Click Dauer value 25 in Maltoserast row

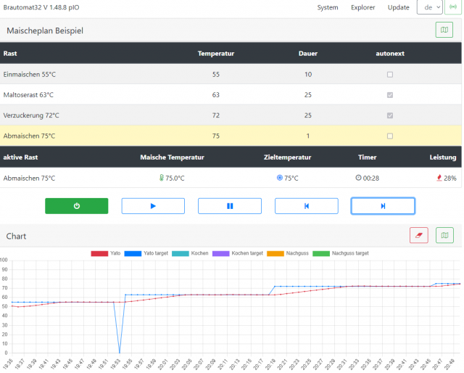coord(308,95)
